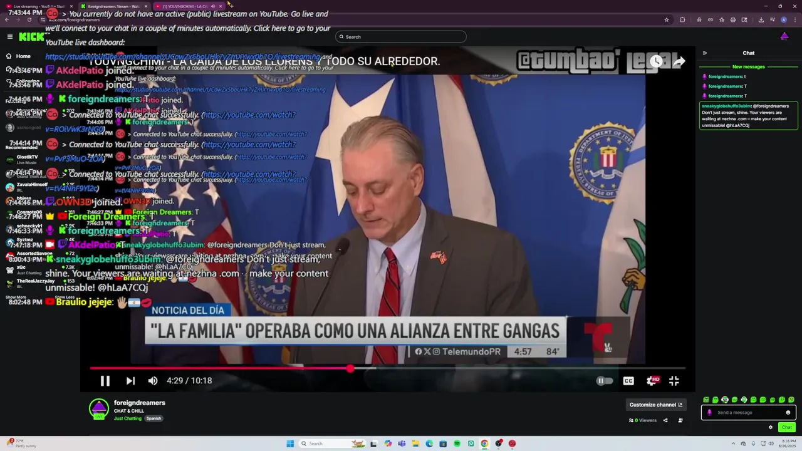802x451 pixels.
Task: Open Chrome profile avatar
Action: click(x=784, y=19)
